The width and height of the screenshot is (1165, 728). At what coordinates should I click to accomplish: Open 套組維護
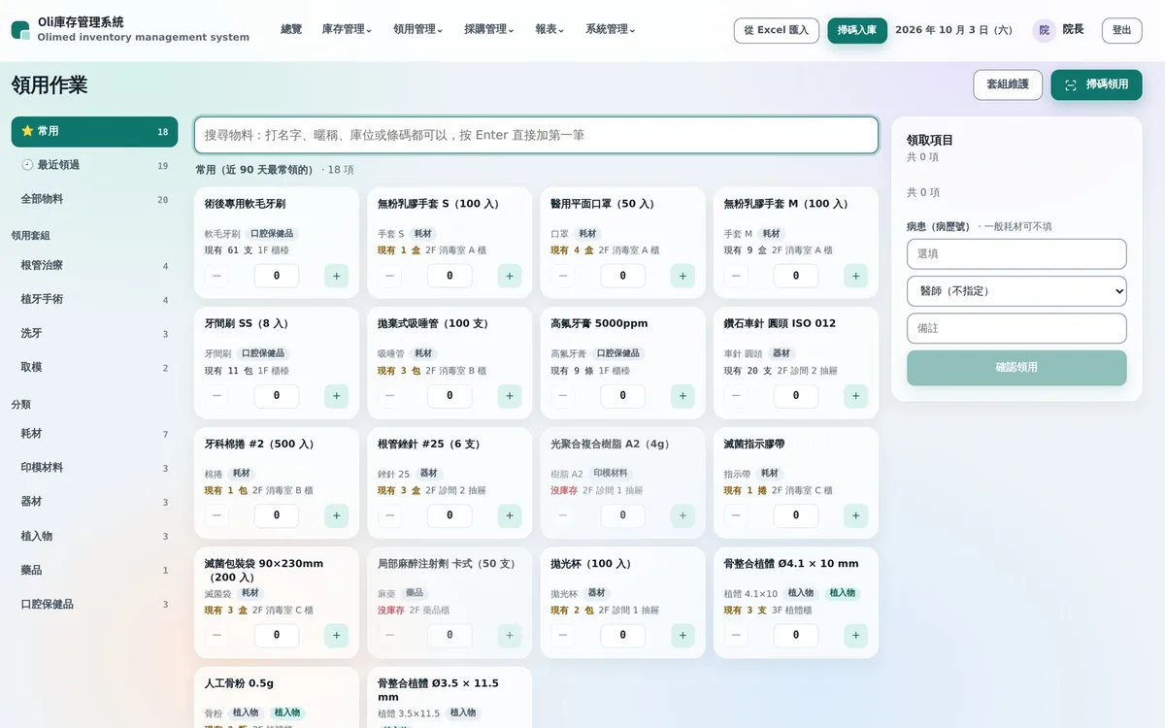pyautogui.click(x=1008, y=84)
